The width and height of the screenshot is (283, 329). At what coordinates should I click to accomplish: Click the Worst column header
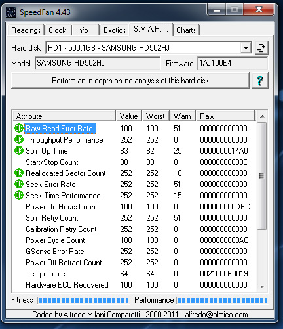155,116
